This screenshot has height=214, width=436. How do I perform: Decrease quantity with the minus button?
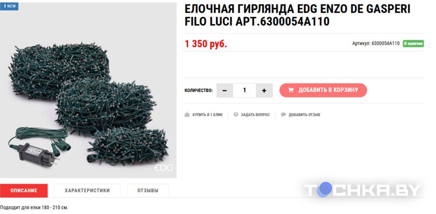point(225,90)
